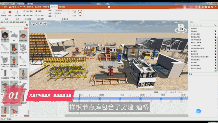The image size is (218, 123).
Task: Select the active 成果输出 ribbon tab
Action: coord(53,7)
